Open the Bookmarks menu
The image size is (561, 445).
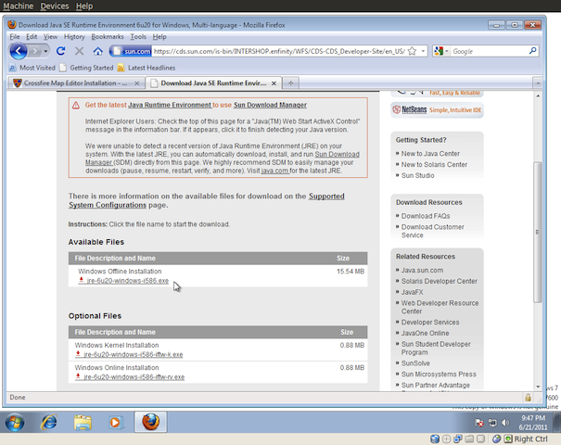pyautogui.click(x=108, y=36)
